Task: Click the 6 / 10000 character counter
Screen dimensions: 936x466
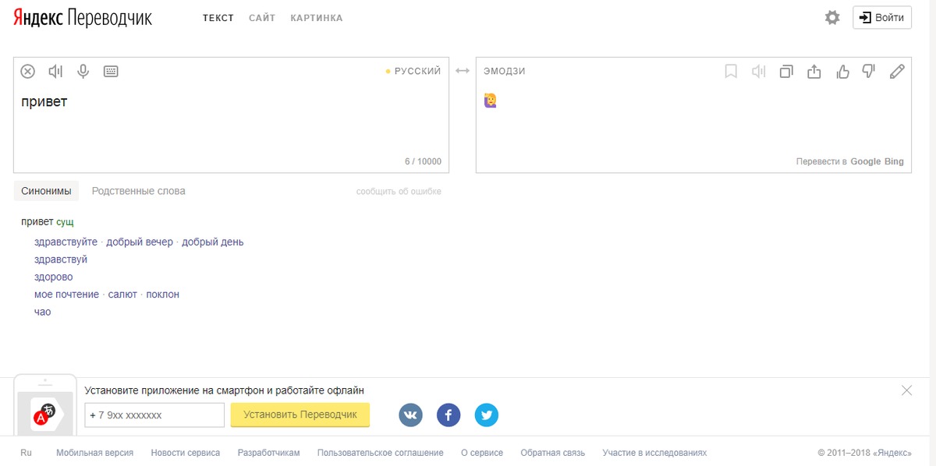Action: 423,161
